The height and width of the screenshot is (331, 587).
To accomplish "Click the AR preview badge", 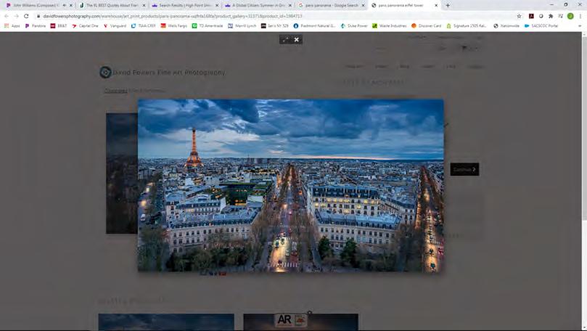I will (x=291, y=320).
